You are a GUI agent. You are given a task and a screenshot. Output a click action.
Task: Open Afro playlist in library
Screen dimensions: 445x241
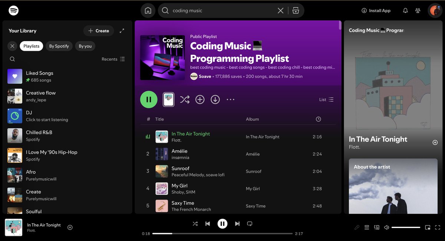[67, 175]
